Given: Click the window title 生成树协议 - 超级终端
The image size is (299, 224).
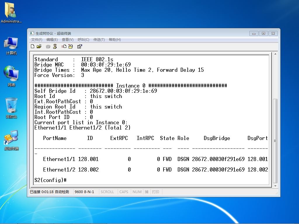Looking at the screenshot, I should [x=53, y=34].
